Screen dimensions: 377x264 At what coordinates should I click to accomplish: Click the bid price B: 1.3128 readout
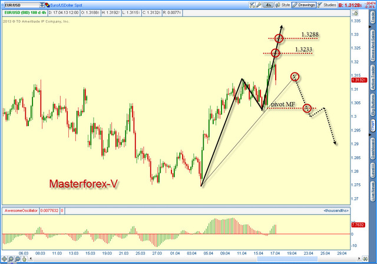[350, 5]
